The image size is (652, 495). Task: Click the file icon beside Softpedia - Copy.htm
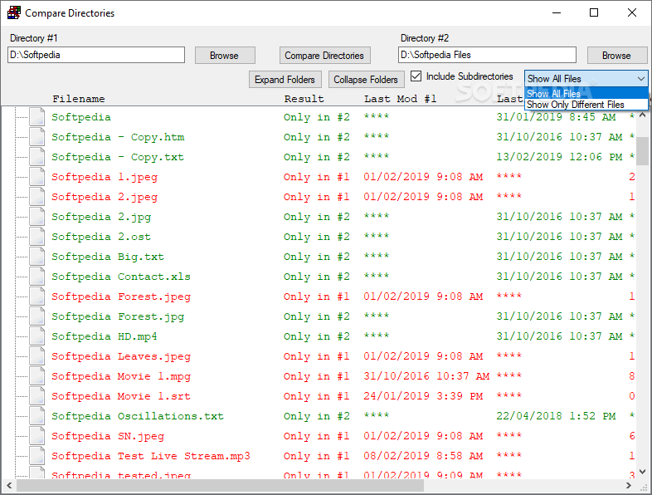coord(37,137)
